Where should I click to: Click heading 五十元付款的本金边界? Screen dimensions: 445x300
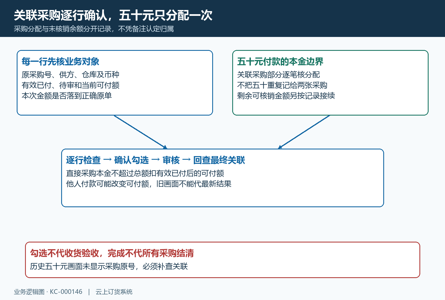pos(280,61)
